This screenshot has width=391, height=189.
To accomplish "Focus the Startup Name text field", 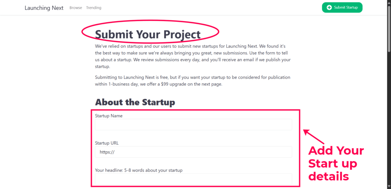I will click(x=193, y=124).
